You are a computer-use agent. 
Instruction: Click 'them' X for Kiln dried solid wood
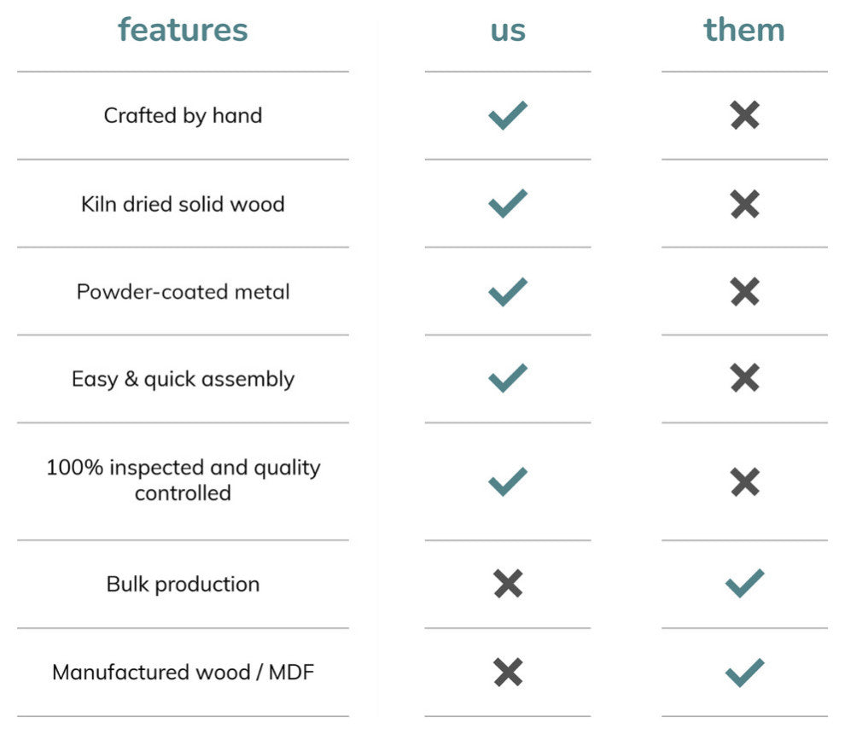click(x=745, y=204)
